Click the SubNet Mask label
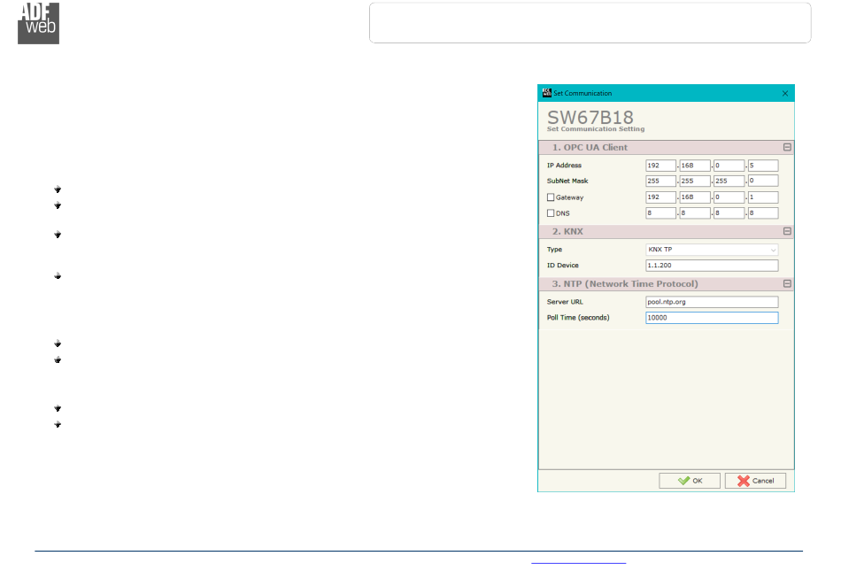The height and width of the screenshot is (579, 841). pos(567,181)
